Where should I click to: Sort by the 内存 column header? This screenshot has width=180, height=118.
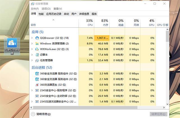click(102, 23)
